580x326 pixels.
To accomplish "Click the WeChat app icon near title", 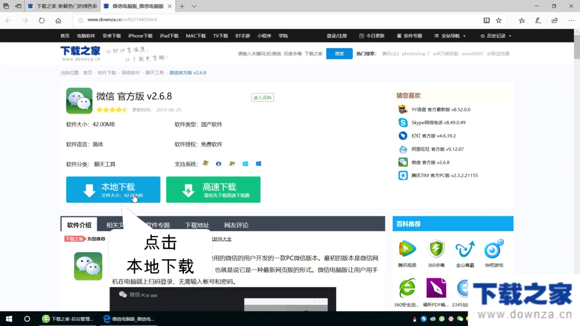I will pos(79,100).
